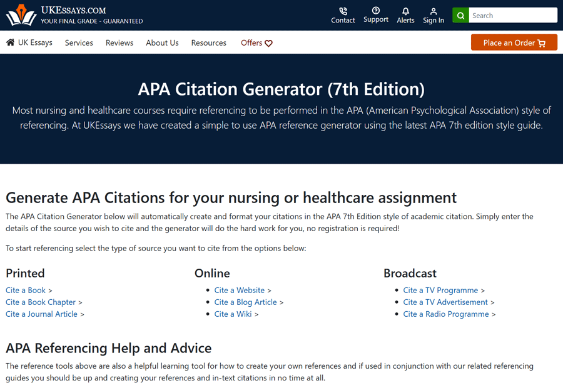Image resolution: width=563 pixels, height=388 pixels.
Task: Expand the Resources menu
Action: tap(209, 42)
